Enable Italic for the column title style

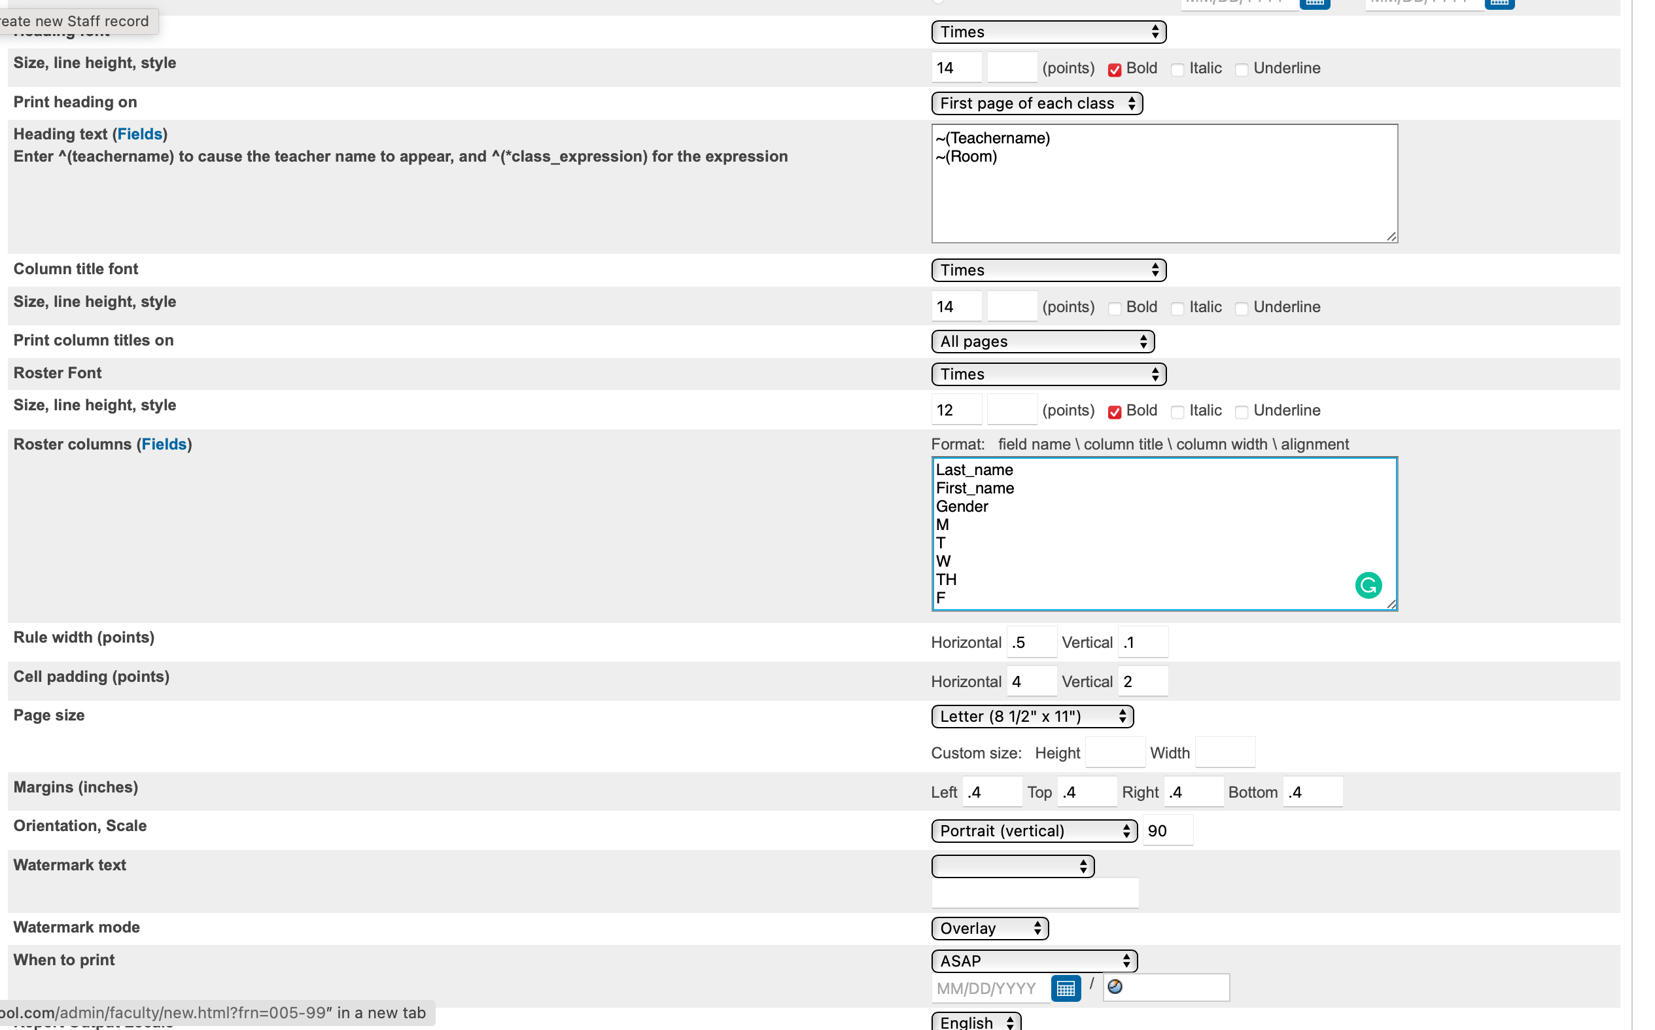tap(1178, 308)
